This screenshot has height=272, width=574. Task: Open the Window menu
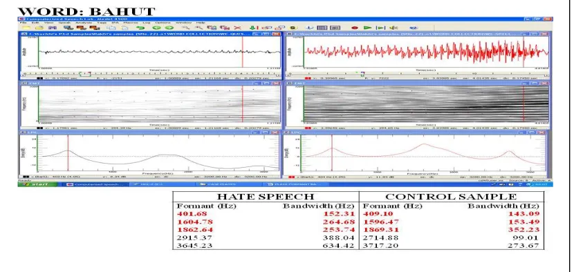(183, 23)
